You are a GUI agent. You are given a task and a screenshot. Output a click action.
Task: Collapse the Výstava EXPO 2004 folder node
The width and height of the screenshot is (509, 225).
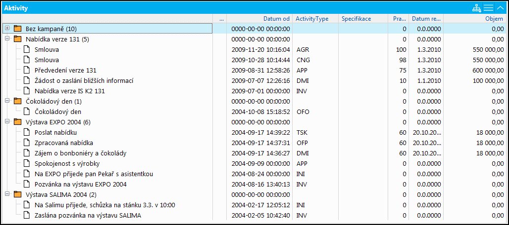point(7,121)
